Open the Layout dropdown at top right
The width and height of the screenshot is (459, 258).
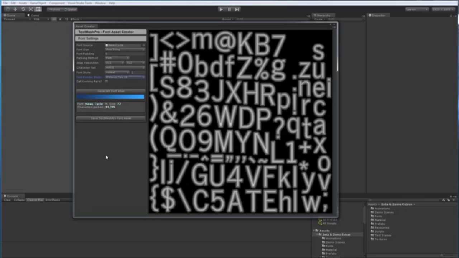[x=444, y=9]
